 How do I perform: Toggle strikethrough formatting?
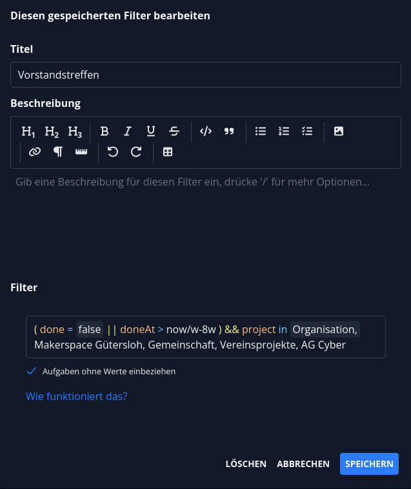point(174,131)
